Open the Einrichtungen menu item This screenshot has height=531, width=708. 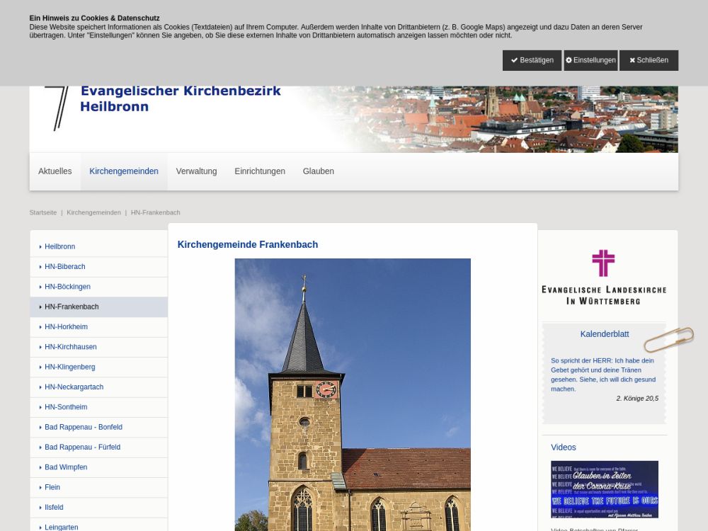coord(260,171)
